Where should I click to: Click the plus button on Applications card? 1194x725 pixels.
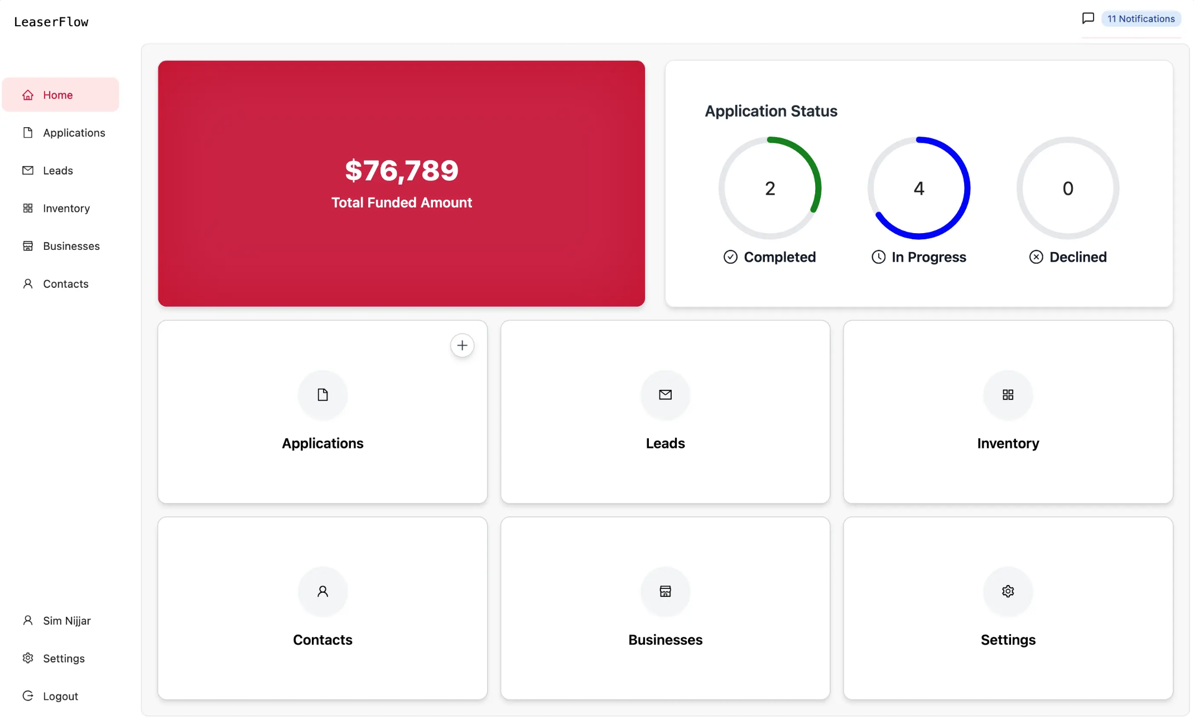pos(462,346)
